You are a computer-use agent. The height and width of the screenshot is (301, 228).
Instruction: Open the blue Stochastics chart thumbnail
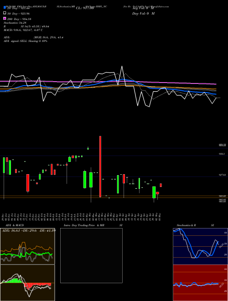click(200, 246)
